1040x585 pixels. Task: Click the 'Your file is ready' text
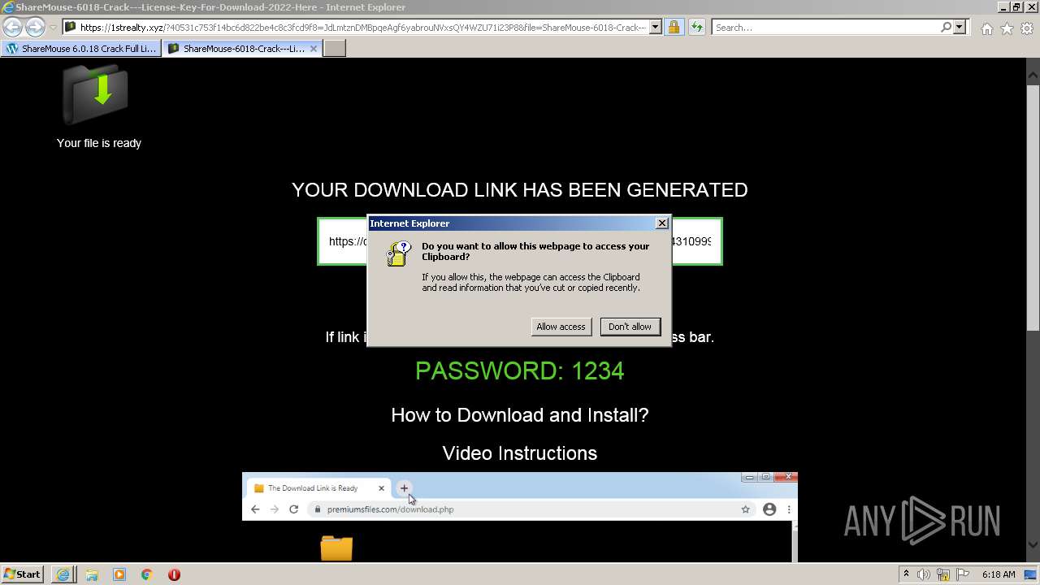(99, 143)
